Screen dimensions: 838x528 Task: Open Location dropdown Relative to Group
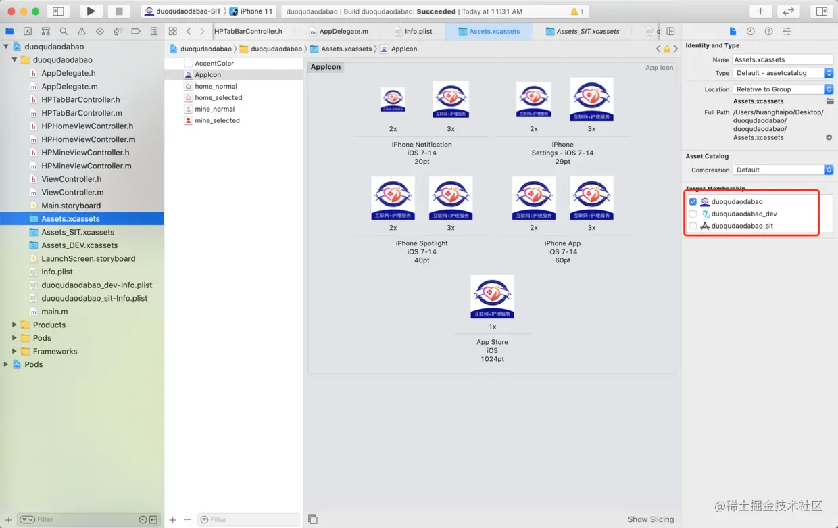click(783, 89)
